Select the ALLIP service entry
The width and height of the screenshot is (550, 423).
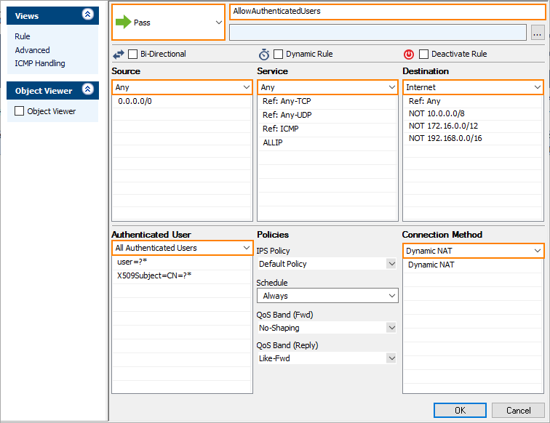pos(327,143)
